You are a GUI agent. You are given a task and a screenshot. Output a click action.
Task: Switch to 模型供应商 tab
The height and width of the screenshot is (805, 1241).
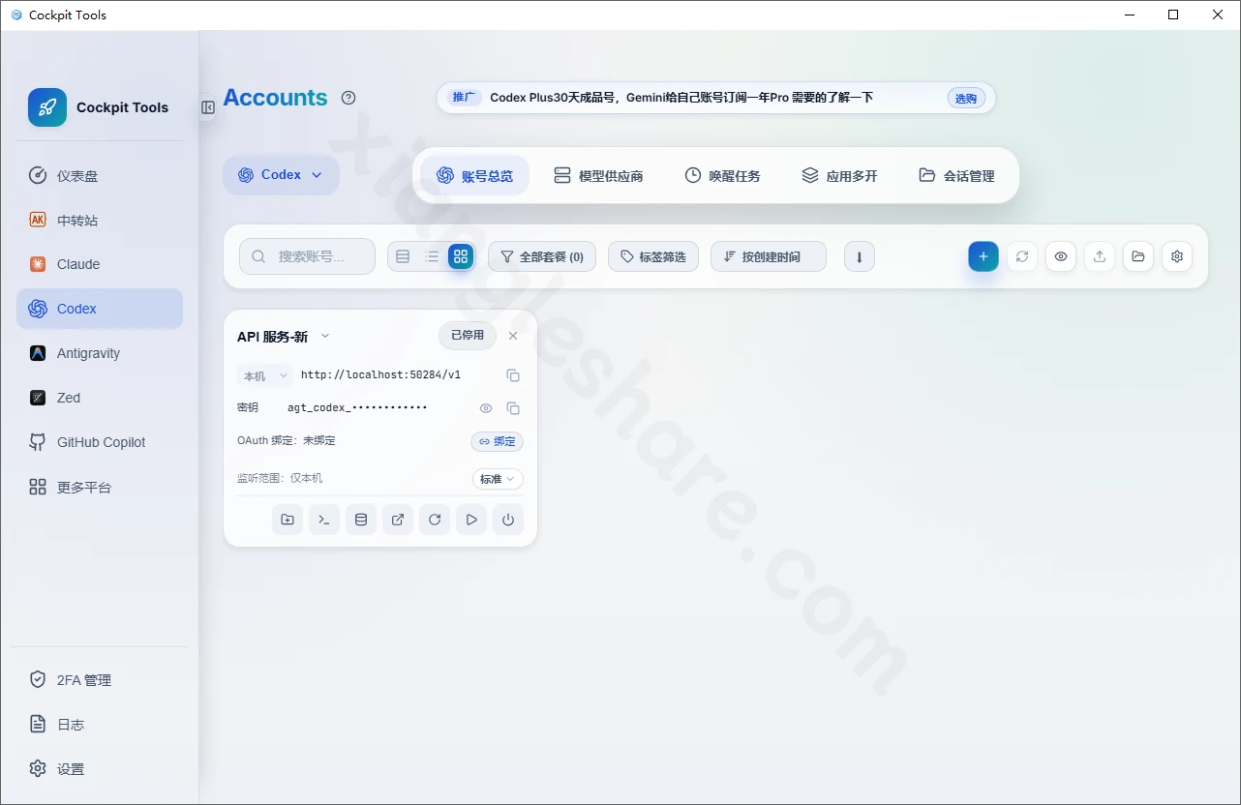(598, 175)
